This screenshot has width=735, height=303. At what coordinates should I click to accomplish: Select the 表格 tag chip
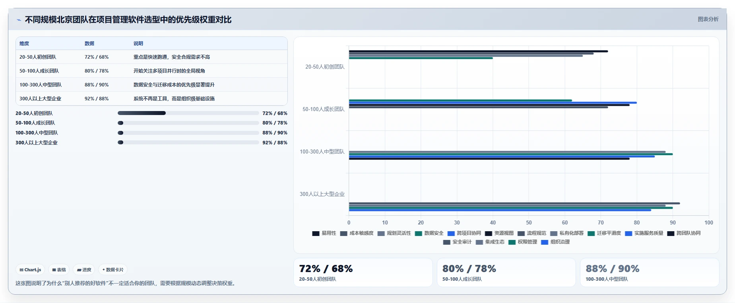tap(59, 270)
